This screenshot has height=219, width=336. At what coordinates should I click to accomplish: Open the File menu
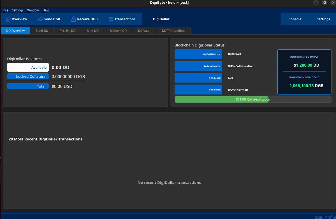click(x=6, y=10)
